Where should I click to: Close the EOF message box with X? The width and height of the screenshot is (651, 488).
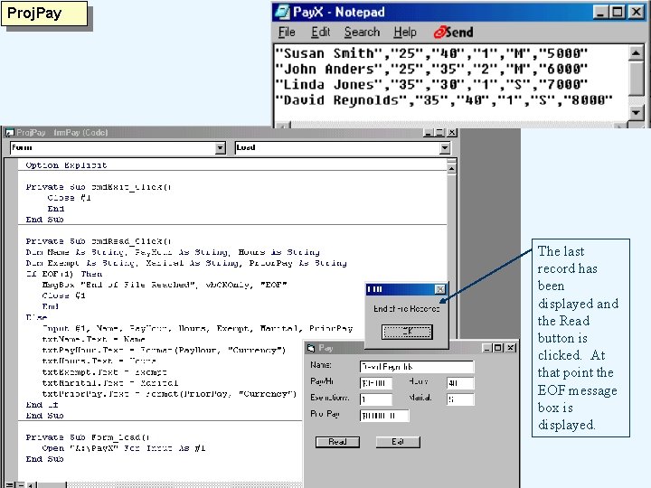(x=439, y=289)
